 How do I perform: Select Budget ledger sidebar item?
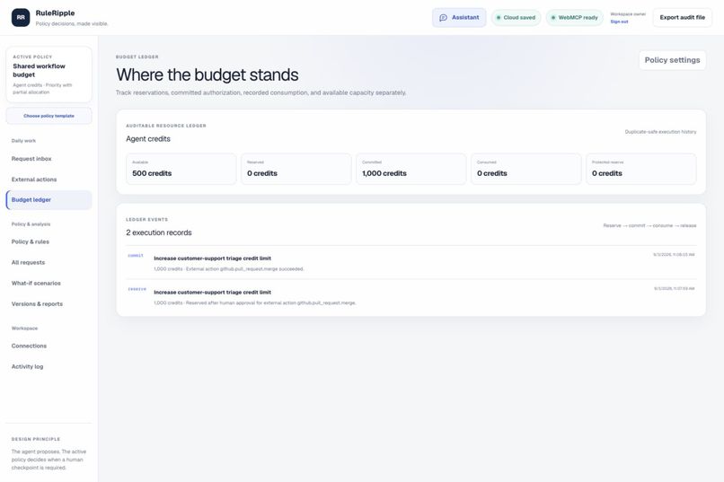coord(49,200)
